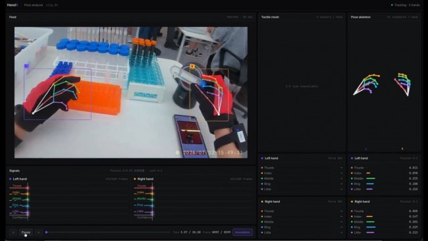
Task: Step forward one frame with the next arrow
Action: [x=38, y=232]
